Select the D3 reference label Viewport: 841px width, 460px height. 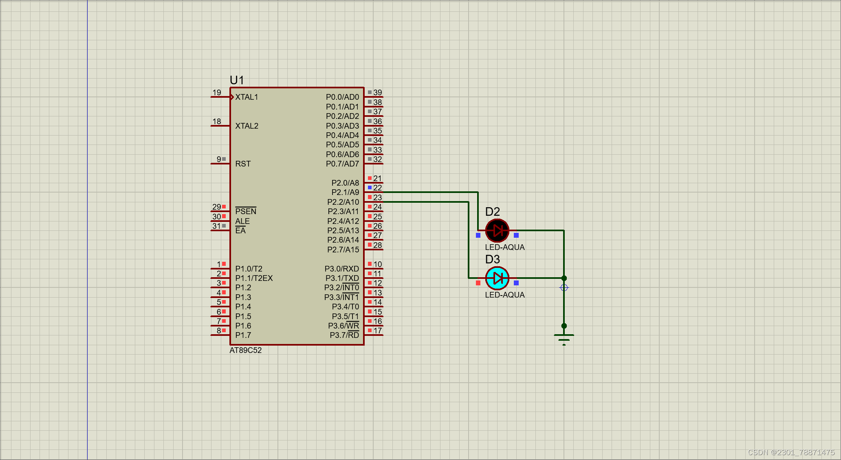[492, 259]
